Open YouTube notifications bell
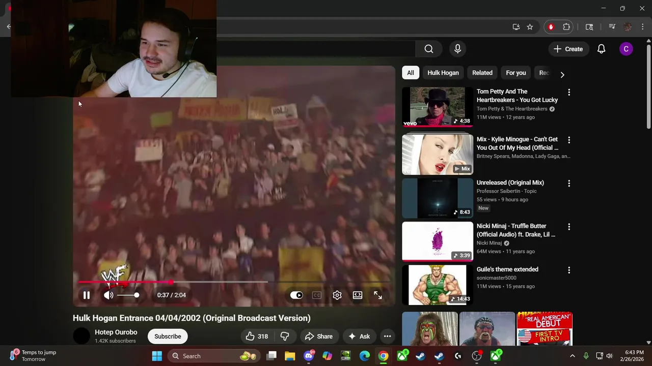Screen dimensions: 652x366 point(602,49)
